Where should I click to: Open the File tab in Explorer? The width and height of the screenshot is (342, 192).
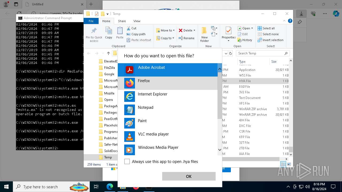point(91,21)
